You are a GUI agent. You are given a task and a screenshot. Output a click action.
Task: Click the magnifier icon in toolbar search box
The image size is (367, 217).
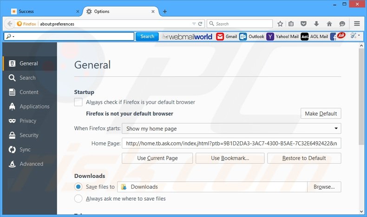[x=9, y=36]
